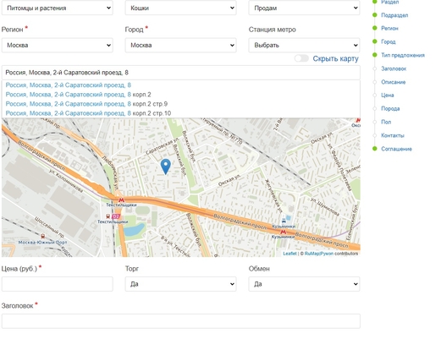This screenshot has width=441, height=339.
Task: Open the Торг dropdown
Action: (181, 284)
